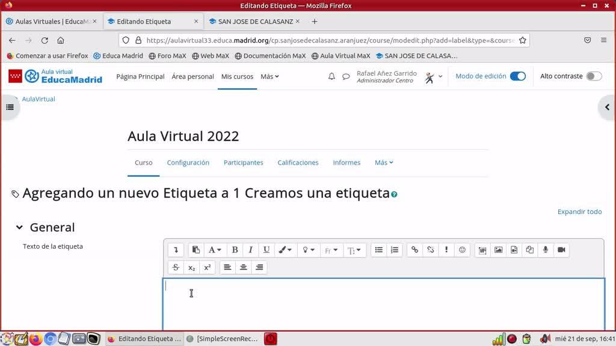Insert an image via picture icon
The height and width of the screenshot is (346, 616).
pyautogui.click(x=498, y=250)
